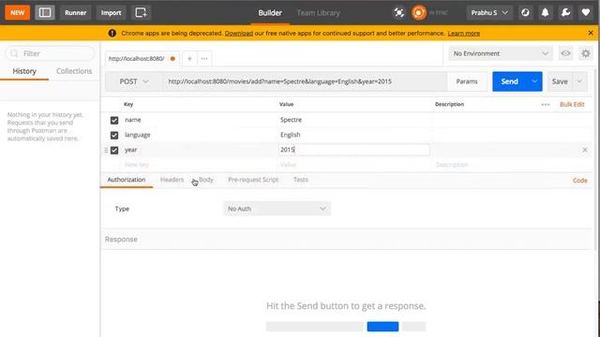
Task: Open the Prabhu S account dropdown
Action: pos(489,12)
